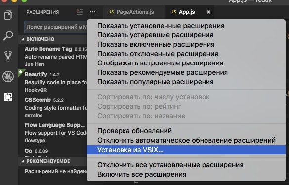This screenshot has width=289, height=185.
Task: Click Отключить все установленные расширения
Action: click(x=186, y=165)
